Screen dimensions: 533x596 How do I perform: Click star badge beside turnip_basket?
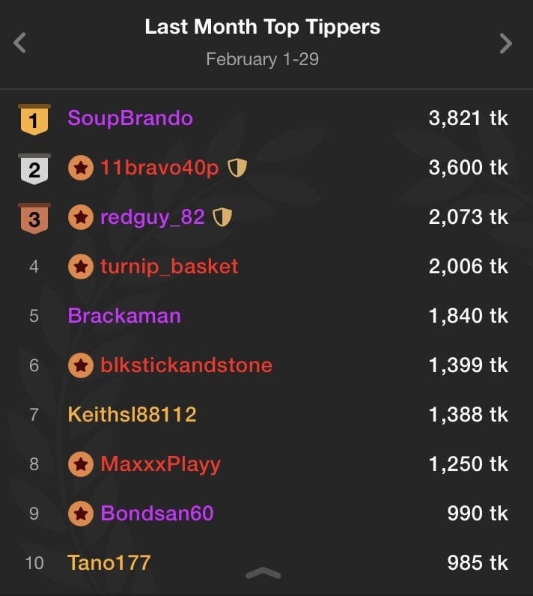(81, 267)
